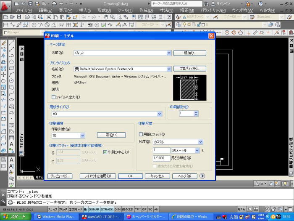Click the binoculars search icon
This screenshot has height=221, width=294.
206,4
